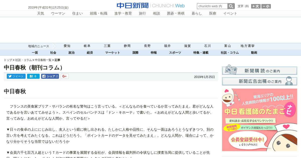Screen dimensions: 301x158
Task: Click the 地域のニュース label
Action: point(39,46)
